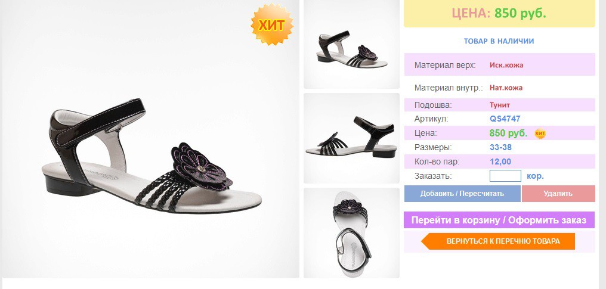Focus the Заказать quantity input field
The width and height of the screenshot is (606, 289).
click(506, 176)
